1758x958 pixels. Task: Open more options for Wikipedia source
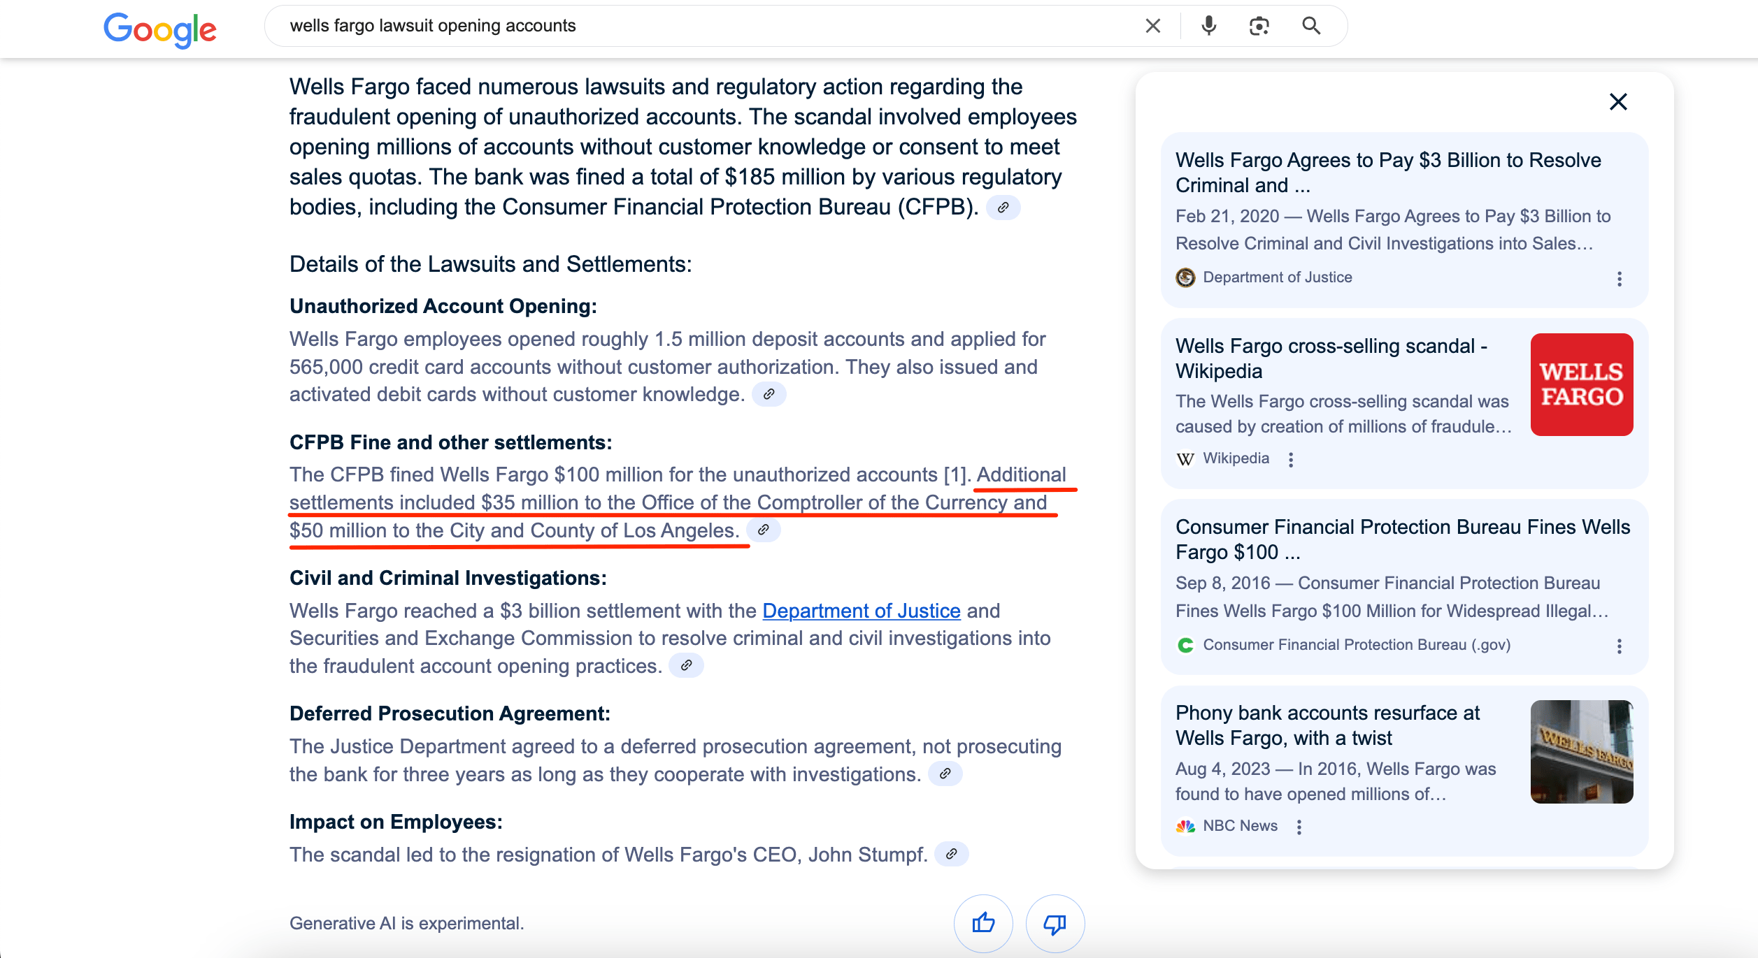tap(1291, 459)
